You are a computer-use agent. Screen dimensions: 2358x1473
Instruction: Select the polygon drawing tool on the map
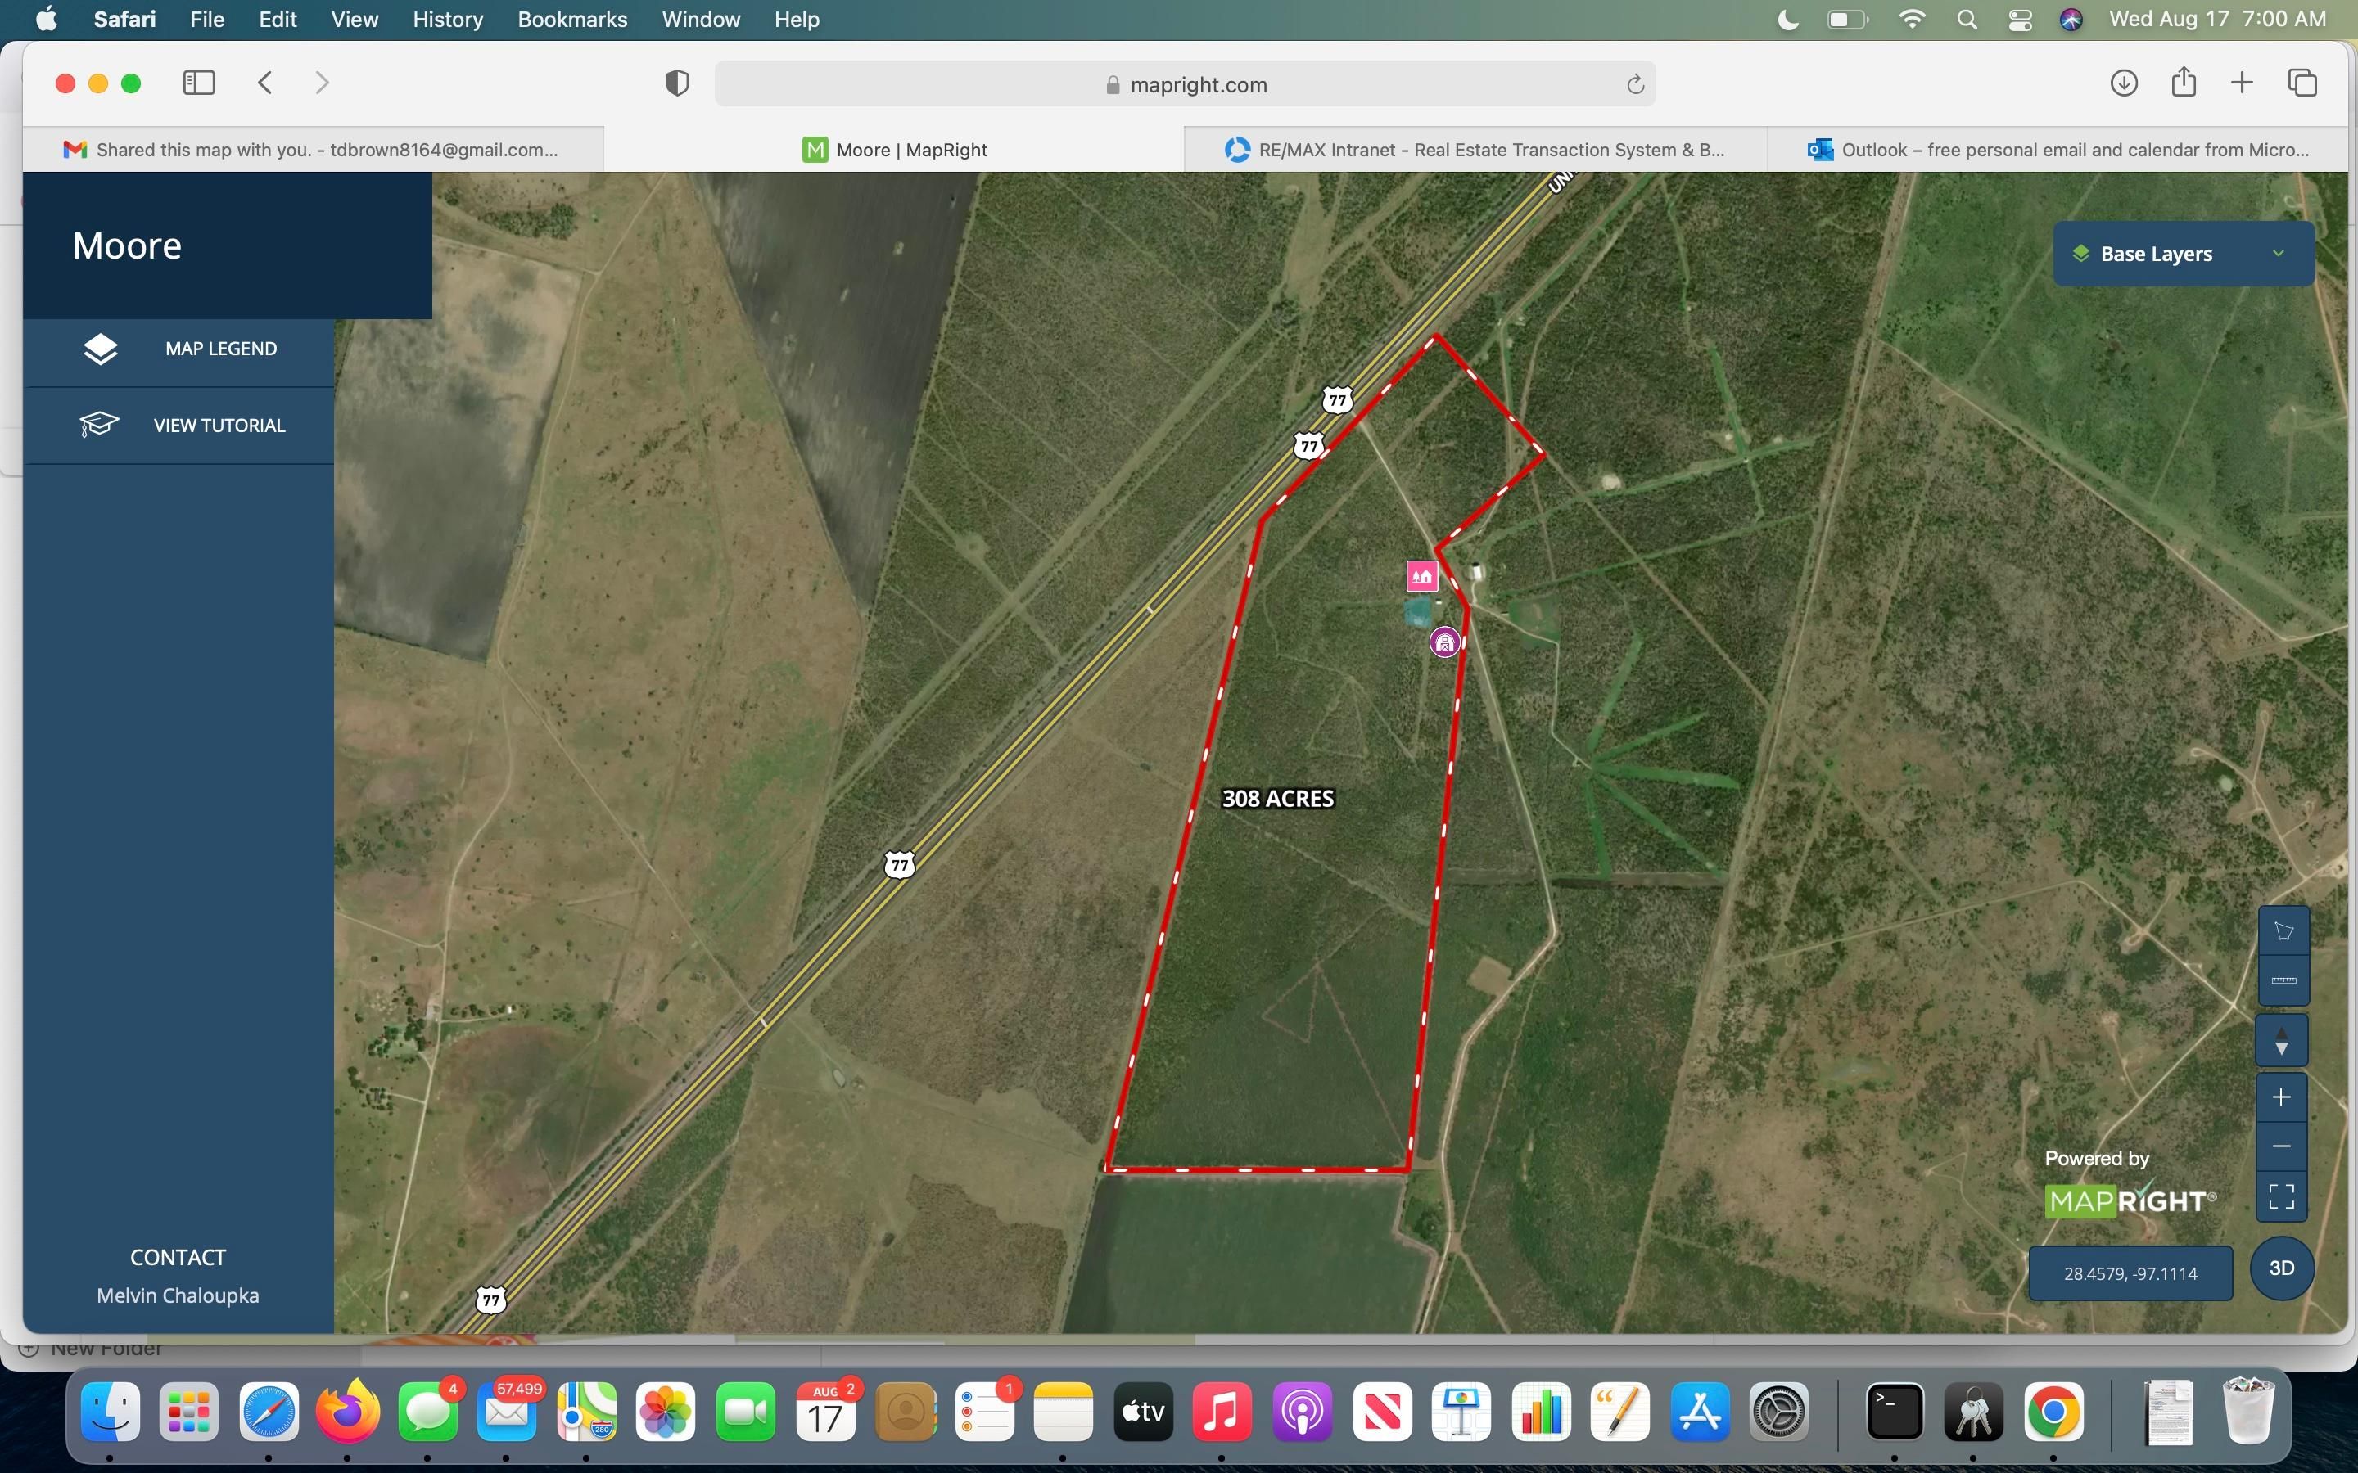(2283, 930)
